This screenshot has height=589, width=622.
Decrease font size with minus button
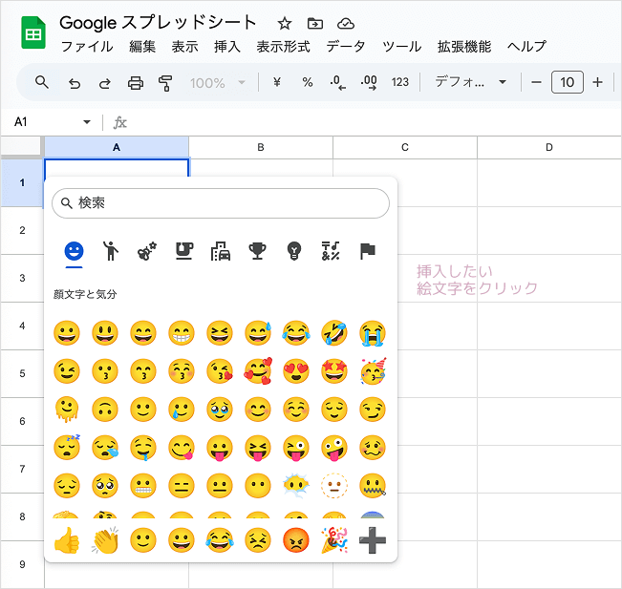[536, 82]
